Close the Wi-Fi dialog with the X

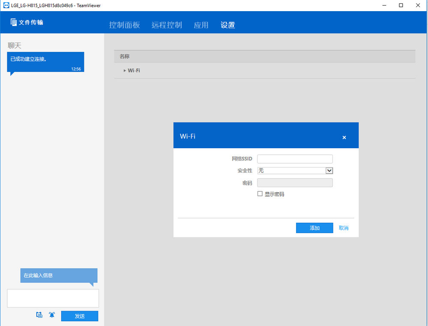[344, 138]
